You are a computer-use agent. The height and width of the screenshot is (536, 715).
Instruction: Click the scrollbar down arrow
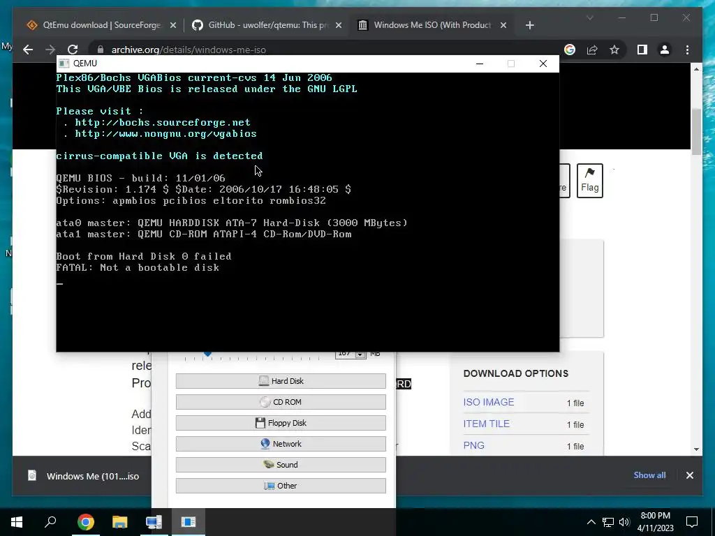pyautogui.click(x=696, y=449)
